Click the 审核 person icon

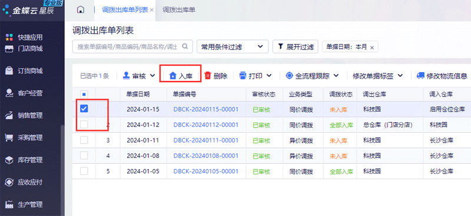(x=127, y=76)
